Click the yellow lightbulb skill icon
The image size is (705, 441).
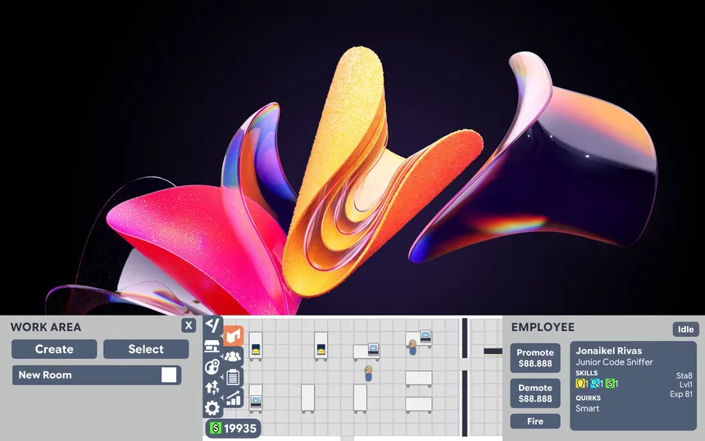pos(580,384)
